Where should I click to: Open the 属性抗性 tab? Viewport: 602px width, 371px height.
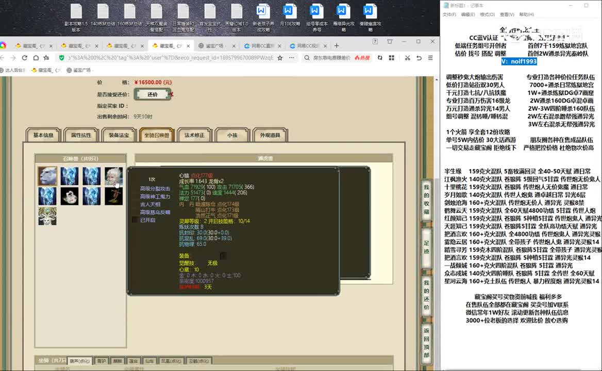click(x=81, y=135)
